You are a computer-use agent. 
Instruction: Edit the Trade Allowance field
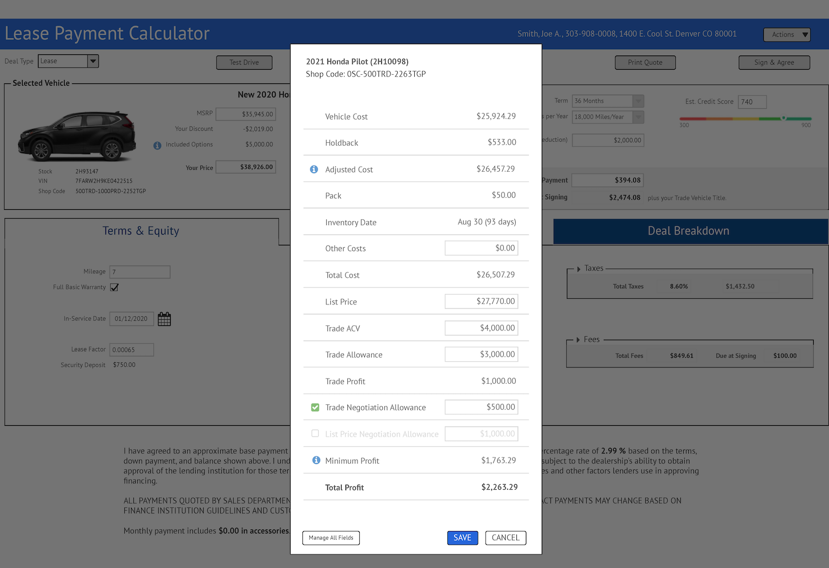click(481, 354)
